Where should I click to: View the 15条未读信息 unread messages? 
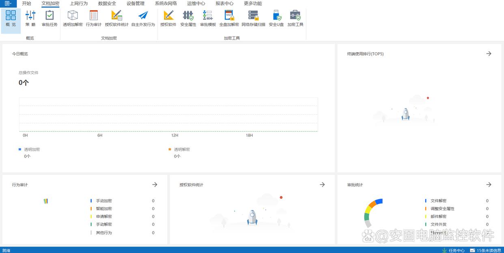point(486,250)
